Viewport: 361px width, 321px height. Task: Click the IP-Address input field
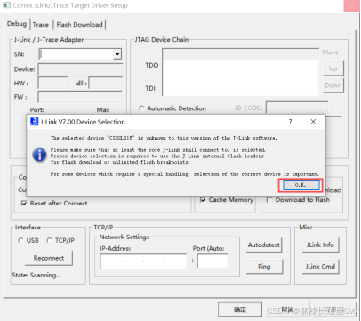click(143, 261)
